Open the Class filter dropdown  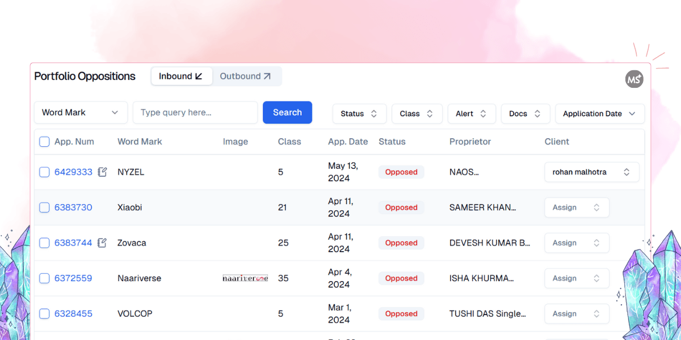pos(417,114)
